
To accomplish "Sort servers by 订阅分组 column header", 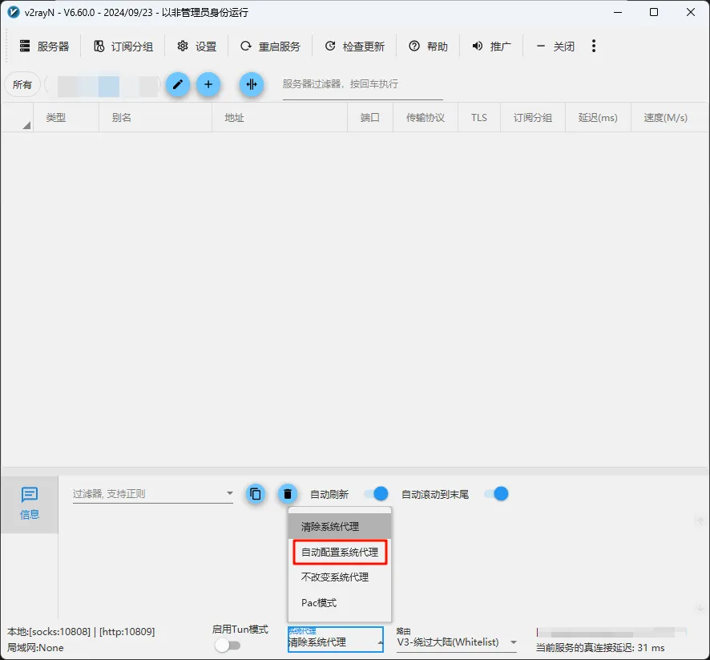I will tap(532, 118).
